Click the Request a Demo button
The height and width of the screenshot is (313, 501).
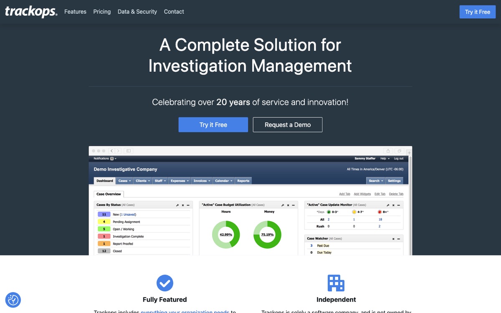(288, 125)
